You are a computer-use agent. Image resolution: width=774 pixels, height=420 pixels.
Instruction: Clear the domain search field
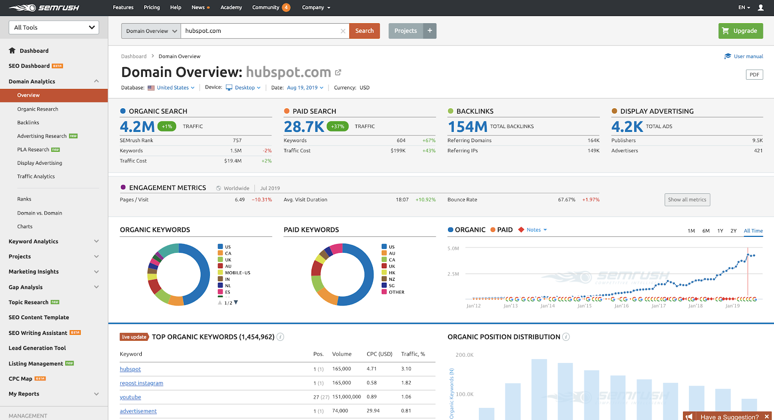point(343,31)
